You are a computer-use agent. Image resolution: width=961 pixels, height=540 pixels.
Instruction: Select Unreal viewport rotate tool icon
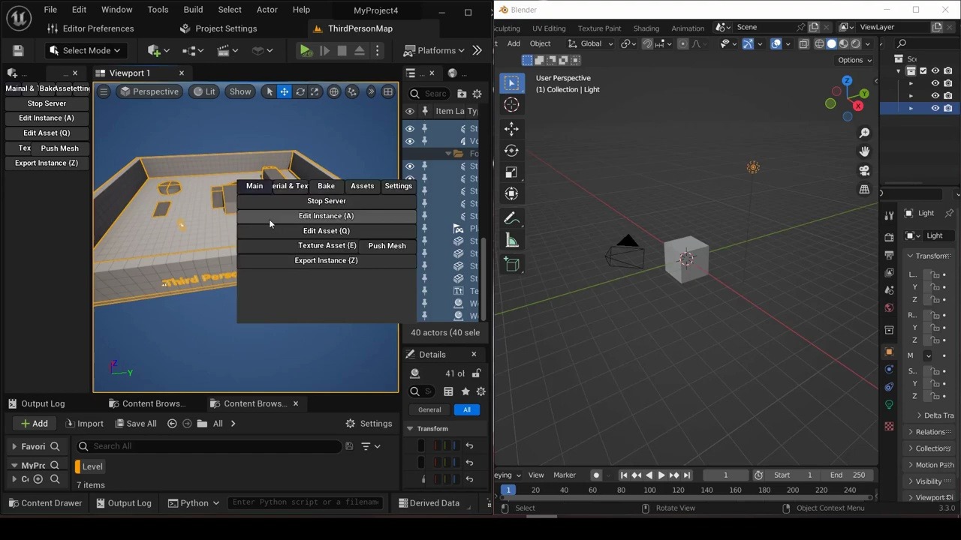coord(300,91)
